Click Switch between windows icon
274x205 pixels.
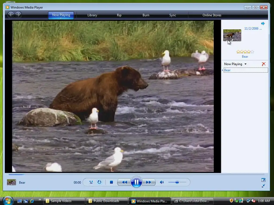pyautogui.click(x=26, y=201)
